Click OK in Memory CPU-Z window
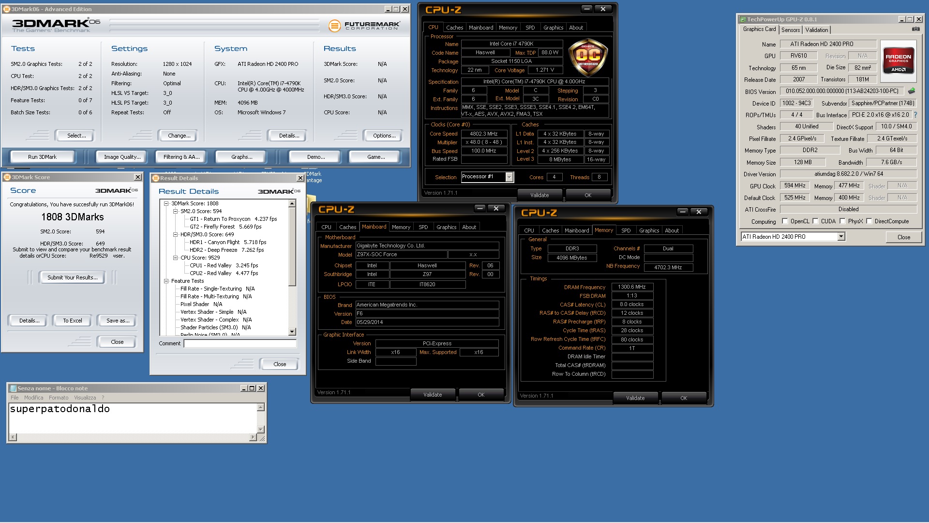The width and height of the screenshot is (929, 523). pyautogui.click(x=684, y=398)
